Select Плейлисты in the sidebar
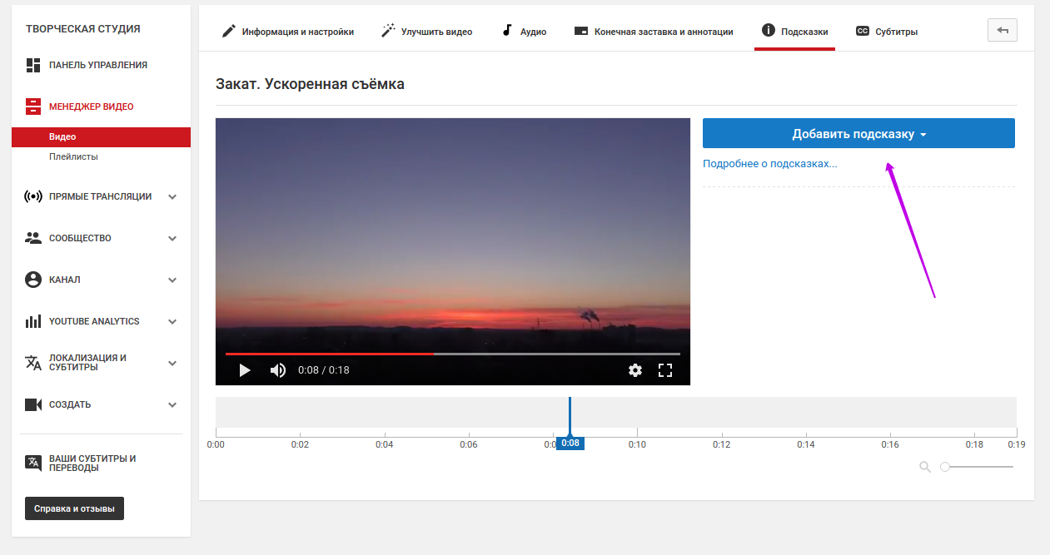The image size is (1050, 555). pyautogui.click(x=73, y=156)
